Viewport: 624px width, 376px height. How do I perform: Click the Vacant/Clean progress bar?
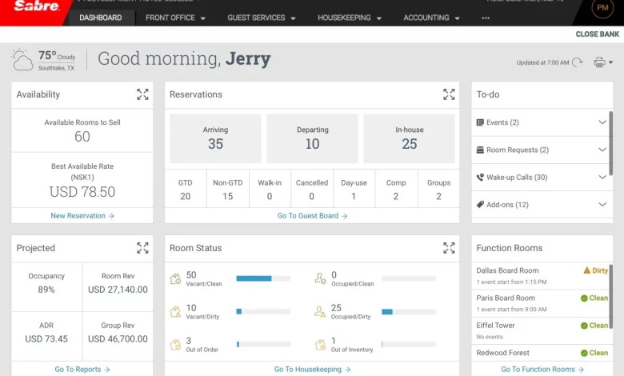(x=263, y=278)
